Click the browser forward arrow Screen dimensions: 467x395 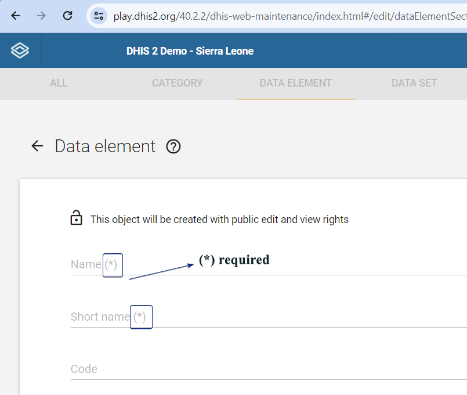pos(41,16)
